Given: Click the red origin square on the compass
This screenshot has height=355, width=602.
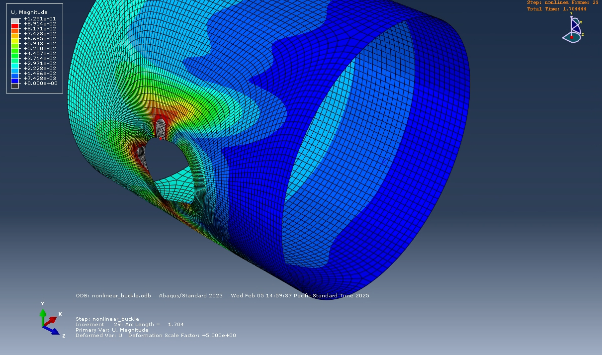Looking at the screenshot, I should tap(571, 37).
